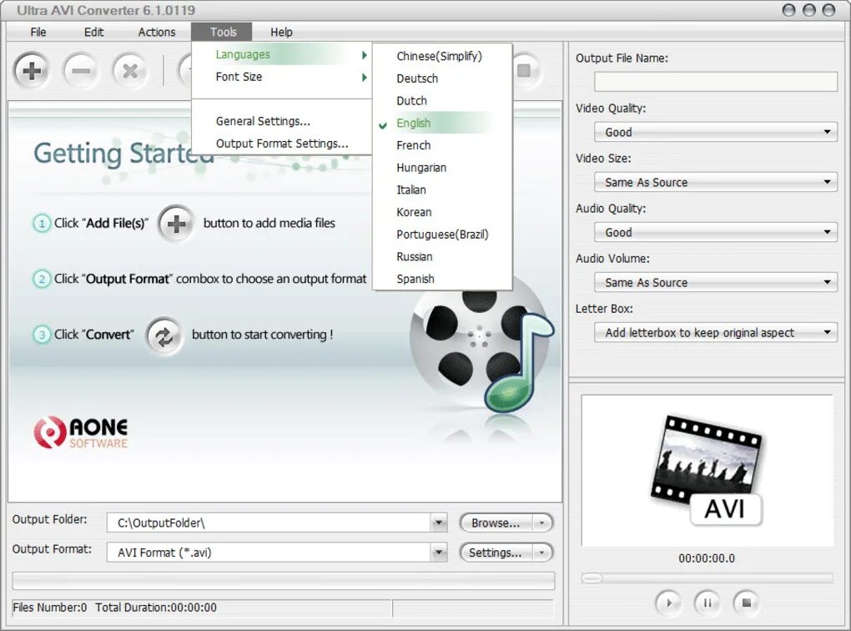Screen dimensions: 851x631
Task: Open the Actions menu
Action: point(157,32)
